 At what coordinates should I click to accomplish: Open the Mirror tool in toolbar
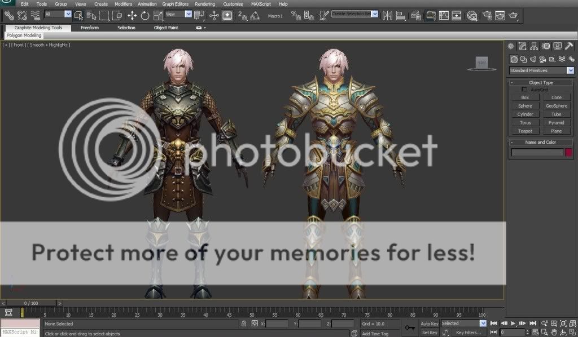pos(388,15)
